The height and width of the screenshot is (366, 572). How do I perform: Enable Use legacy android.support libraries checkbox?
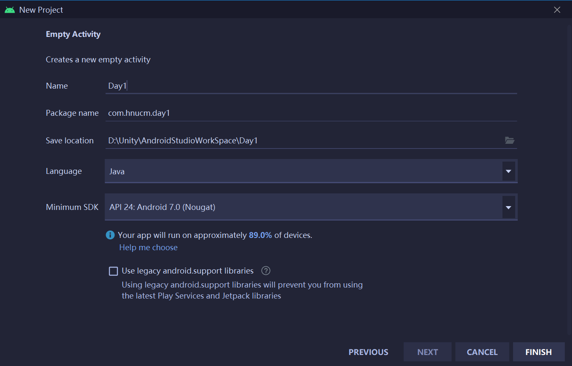tap(113, 271)
